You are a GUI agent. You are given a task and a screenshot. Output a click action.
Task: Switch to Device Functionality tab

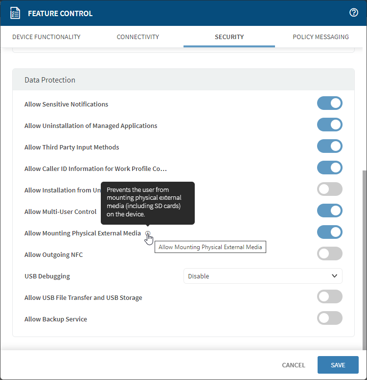[x=46, y=37]
